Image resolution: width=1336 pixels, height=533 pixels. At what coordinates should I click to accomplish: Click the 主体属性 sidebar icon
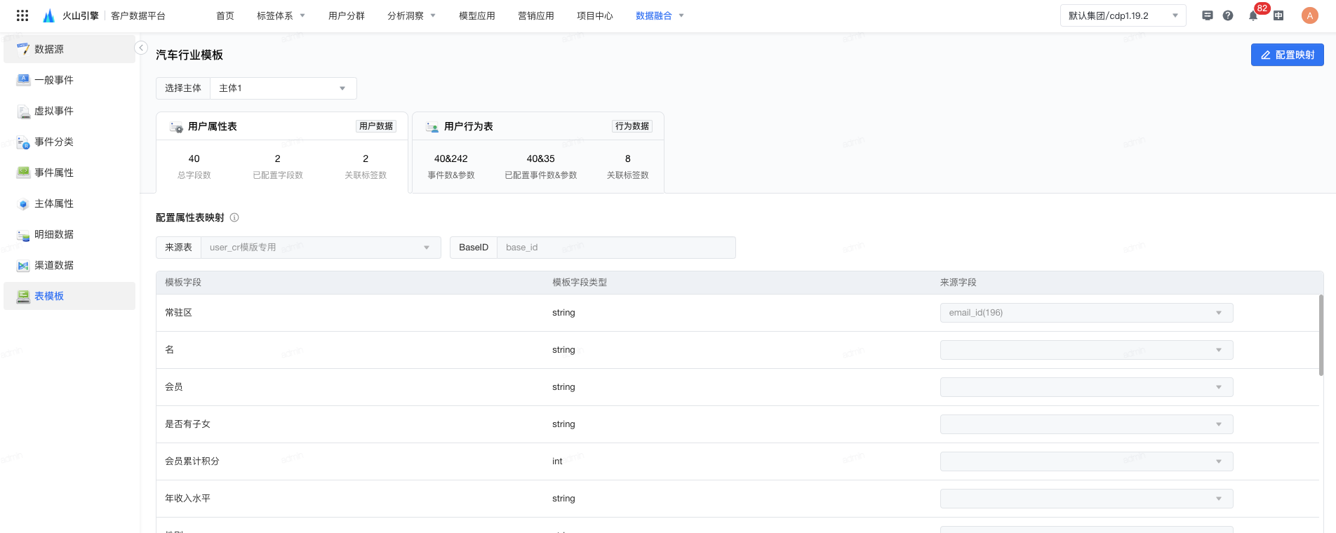[x=23, y=203]
